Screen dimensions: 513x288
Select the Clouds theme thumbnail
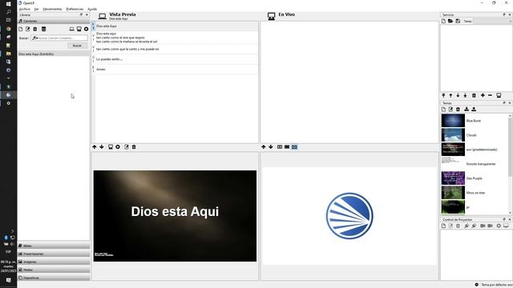[x=453, y=135]
